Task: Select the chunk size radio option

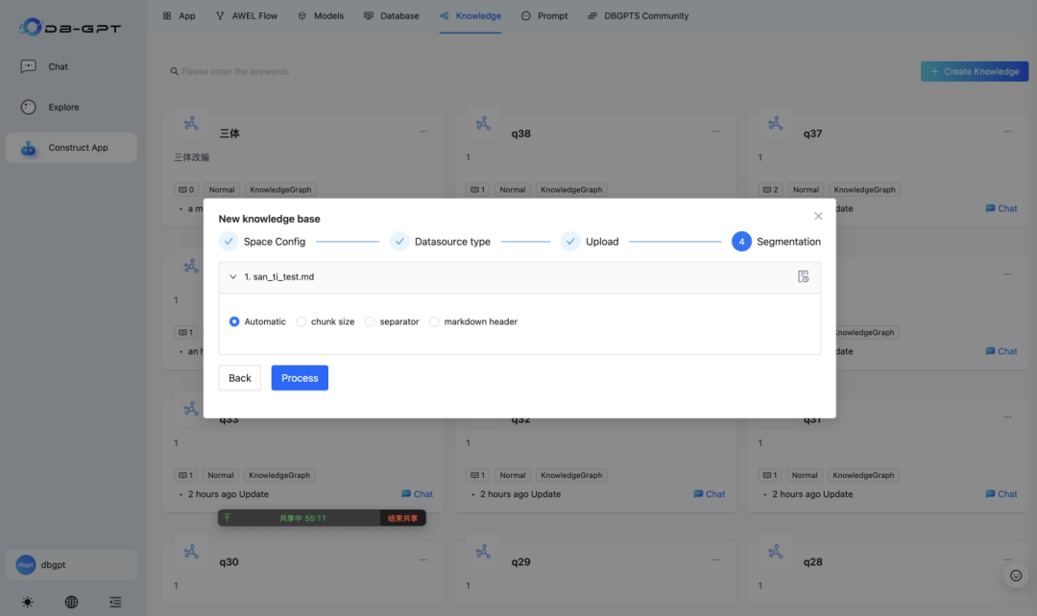Action: coord(326,321)
